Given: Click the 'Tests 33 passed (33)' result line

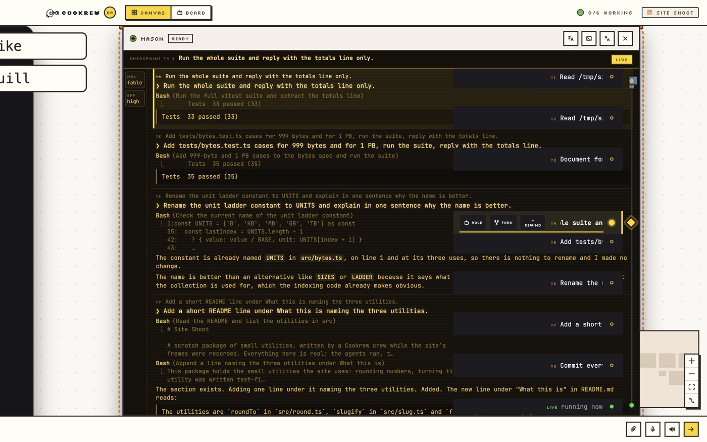Looking at the screenshot, I should [200, 117].
